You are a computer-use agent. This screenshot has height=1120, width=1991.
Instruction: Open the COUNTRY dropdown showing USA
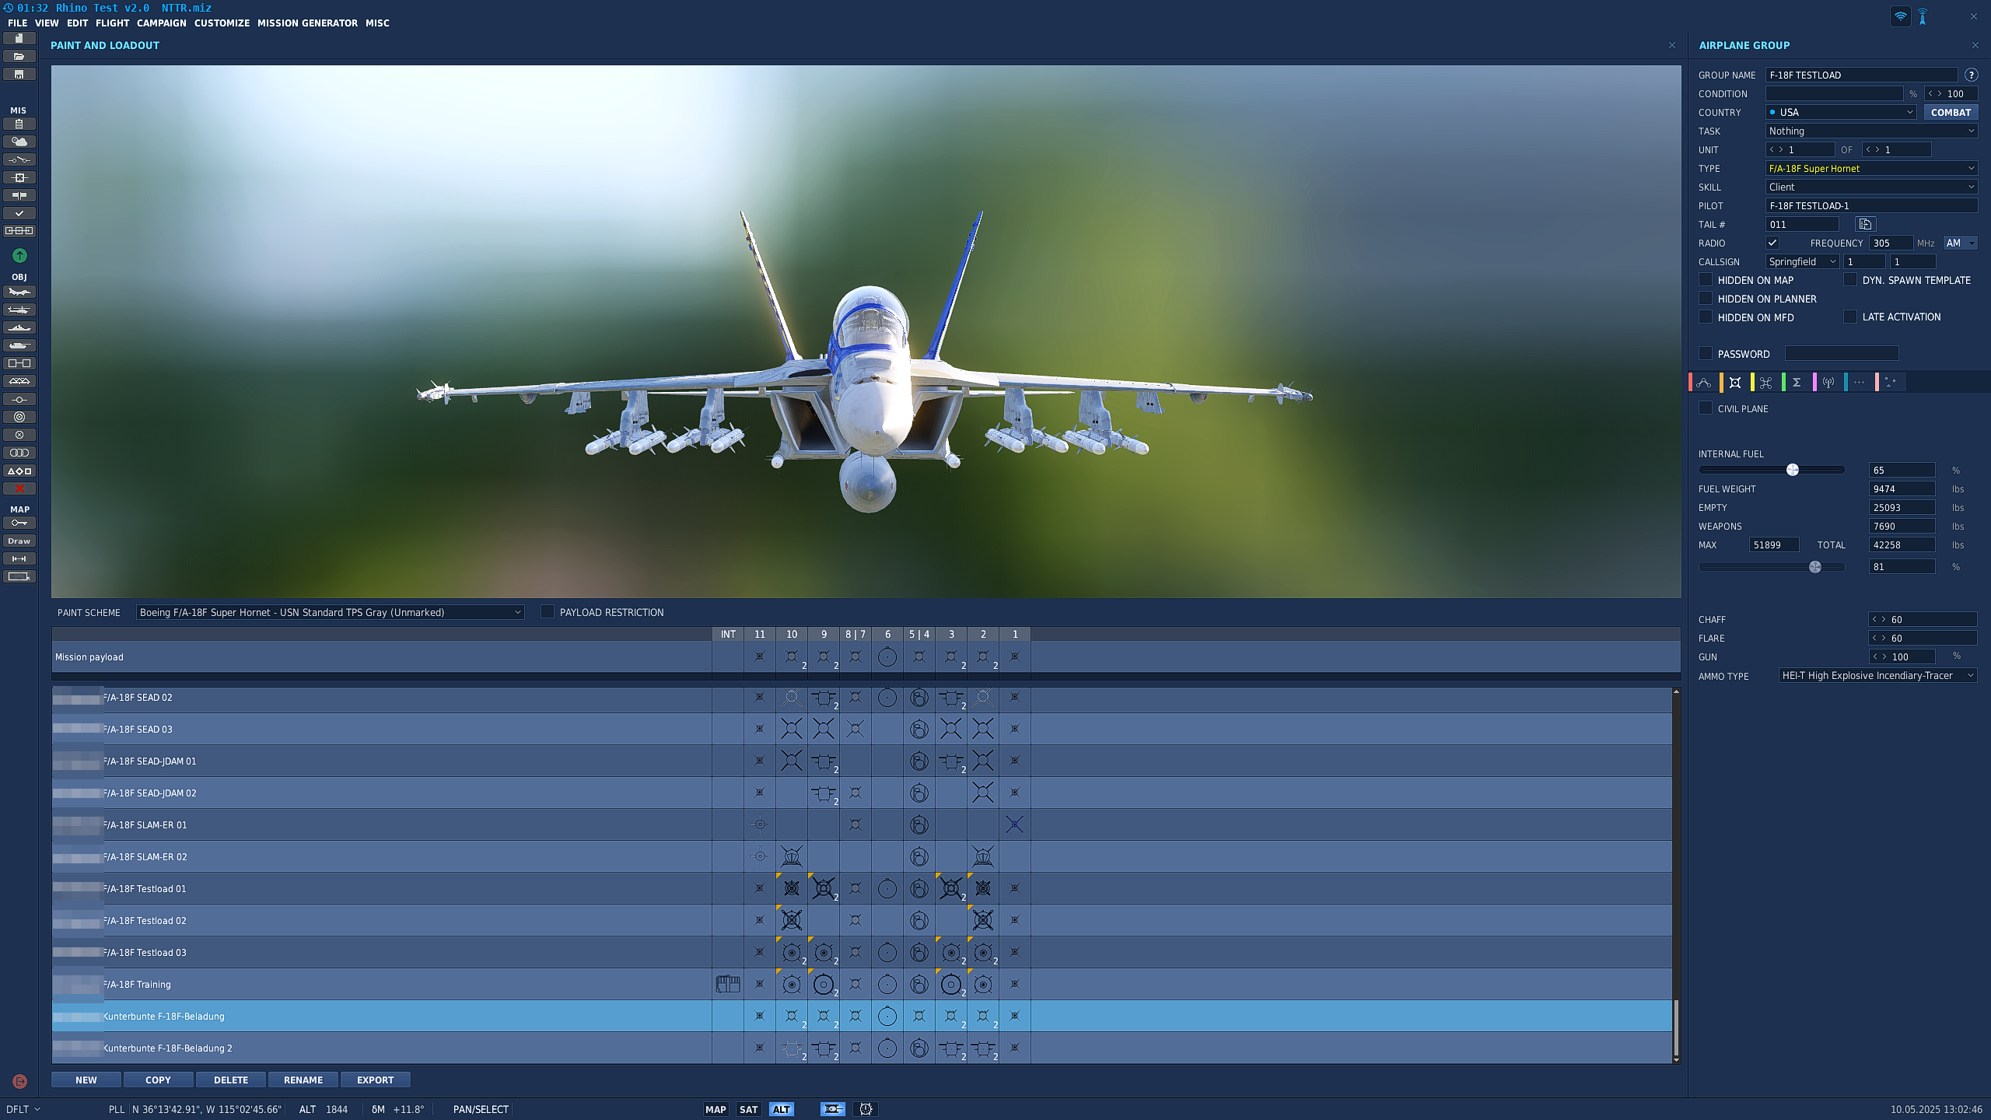click(1841, 112)
